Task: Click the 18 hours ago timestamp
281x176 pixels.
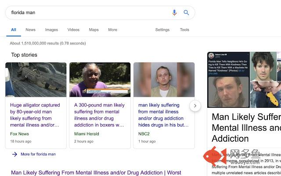Action: (21, 141)
